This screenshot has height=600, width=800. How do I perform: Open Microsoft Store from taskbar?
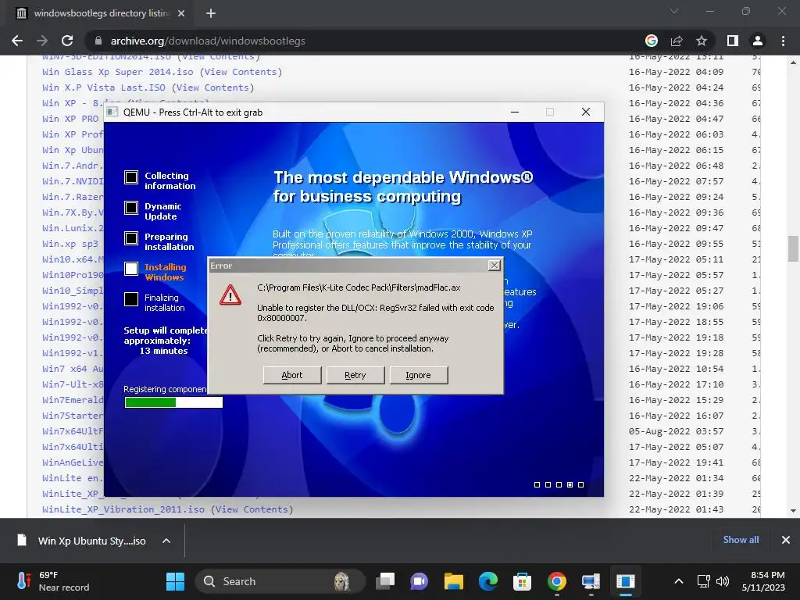522,581
